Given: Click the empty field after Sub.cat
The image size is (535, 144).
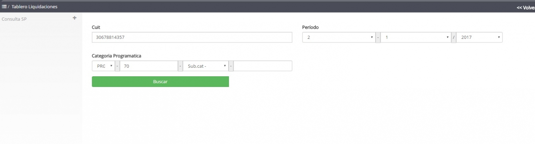Looking at the screenshot, I should [263, 66].
